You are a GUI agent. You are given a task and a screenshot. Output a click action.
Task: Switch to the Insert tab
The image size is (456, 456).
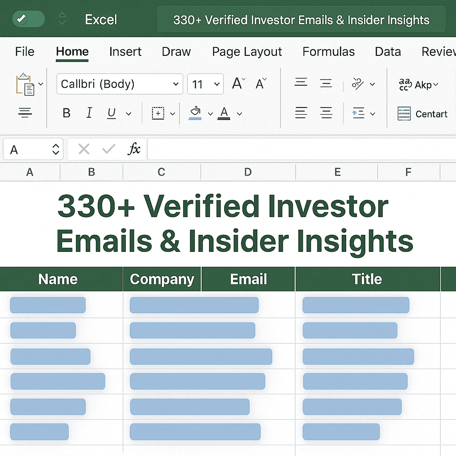pos(125,52)
